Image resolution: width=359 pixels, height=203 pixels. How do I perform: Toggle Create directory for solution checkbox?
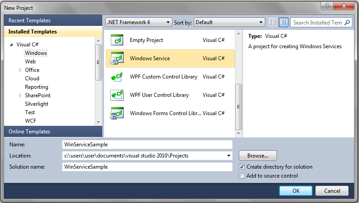pos(242,167)
